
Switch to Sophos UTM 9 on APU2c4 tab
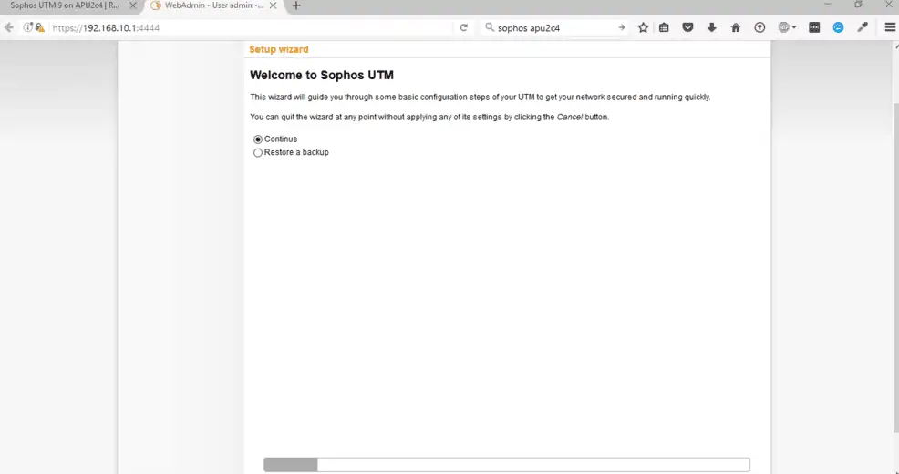pos(65,5)
